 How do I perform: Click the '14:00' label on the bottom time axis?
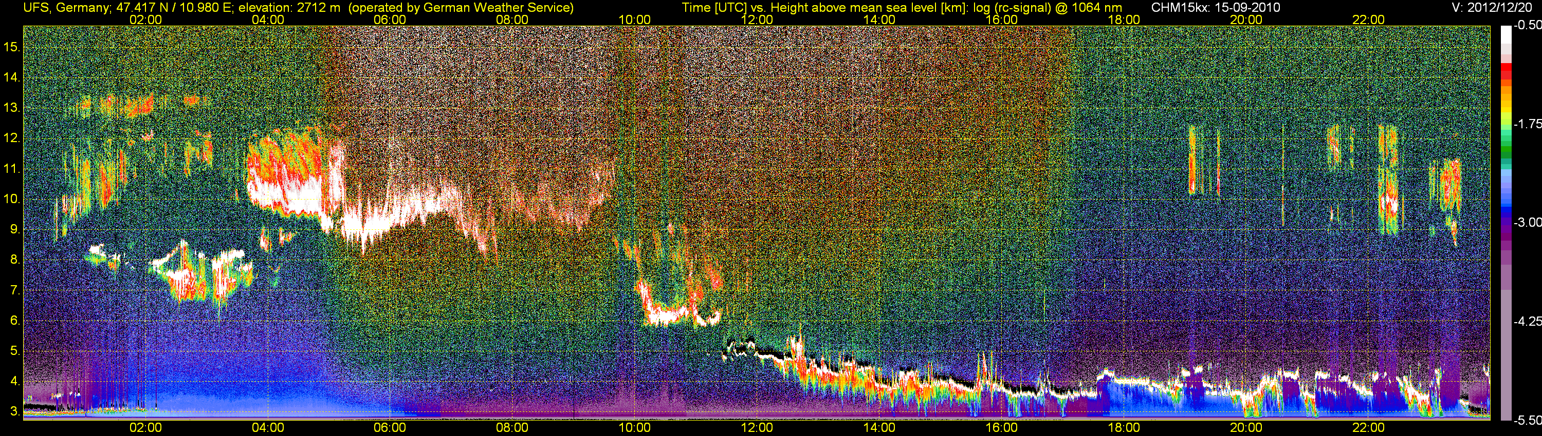(879, 428)
